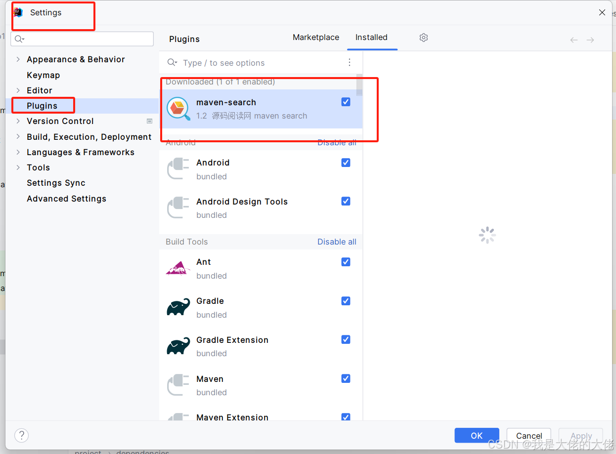Image resolution: width=616 pixels, height=454 pixels.
Task: Uncheck the Android plugin
Action: tap(346, 163)
